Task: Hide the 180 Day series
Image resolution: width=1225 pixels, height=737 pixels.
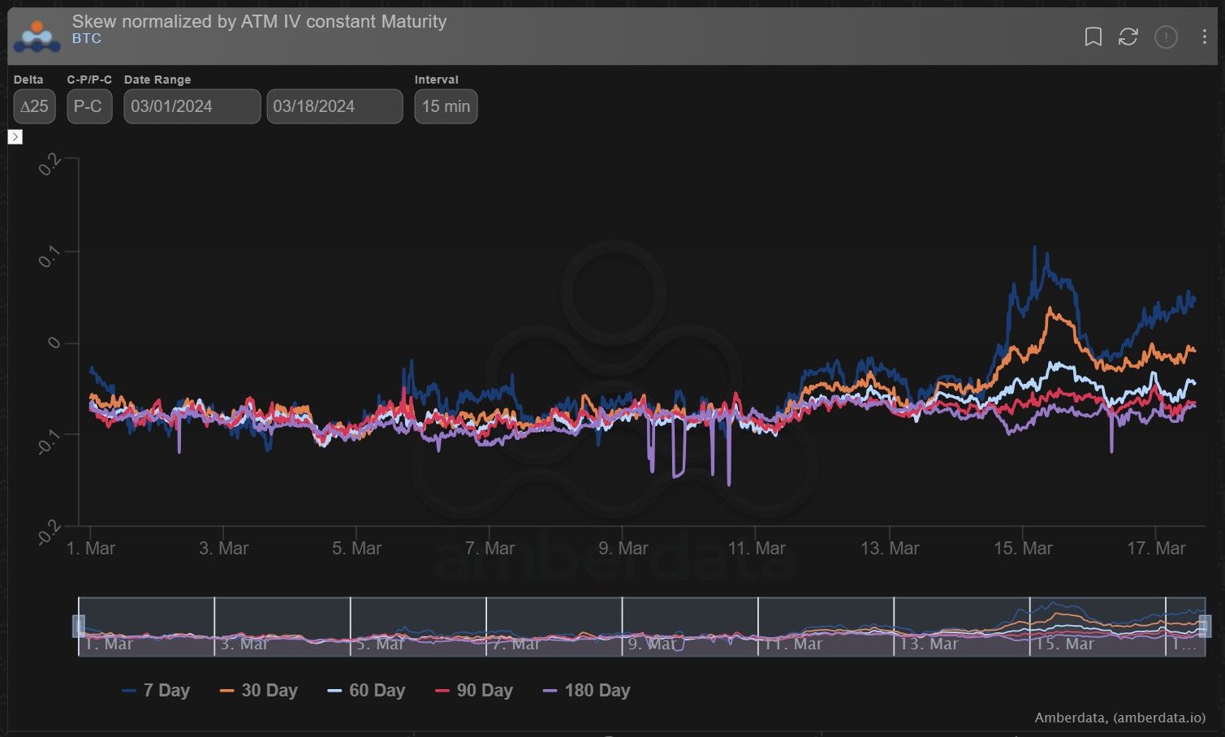Action: [x=586, y=691]
